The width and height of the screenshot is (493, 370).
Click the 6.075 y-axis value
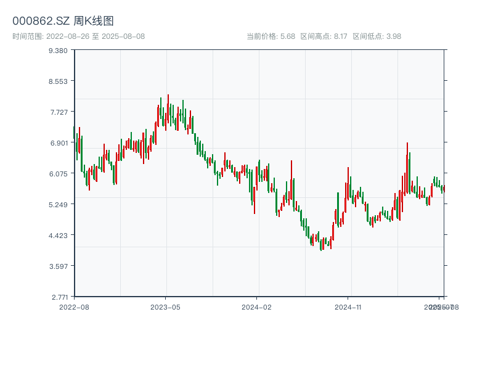[58, 174]
